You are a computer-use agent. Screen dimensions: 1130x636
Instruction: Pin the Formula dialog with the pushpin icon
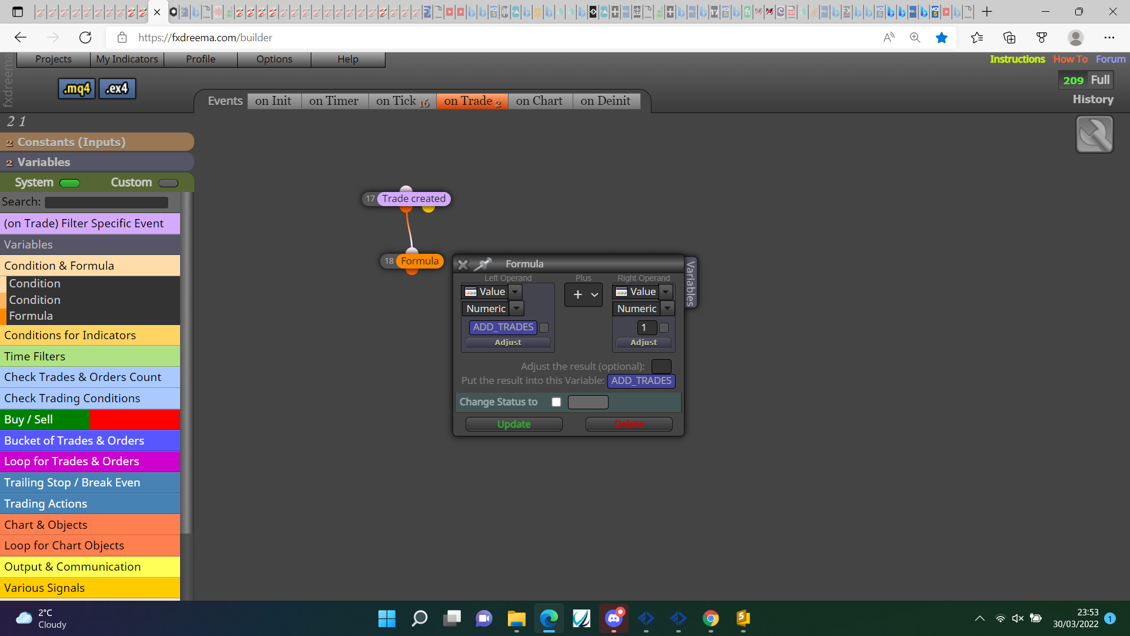[483, 264]
